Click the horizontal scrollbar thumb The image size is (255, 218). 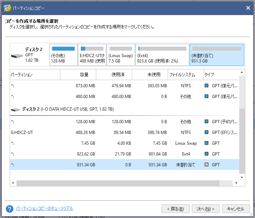118,183
